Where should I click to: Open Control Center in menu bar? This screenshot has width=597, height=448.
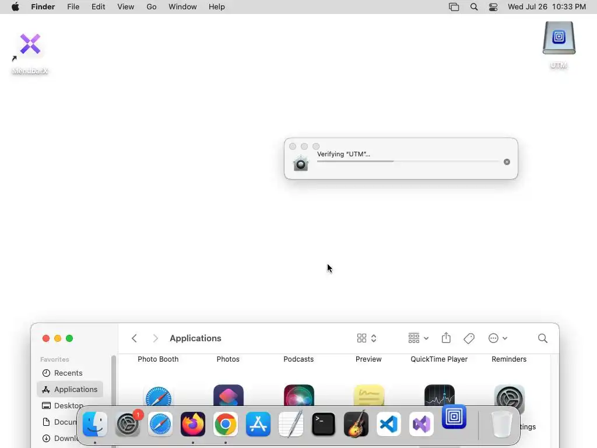click(x=493, y=7)
